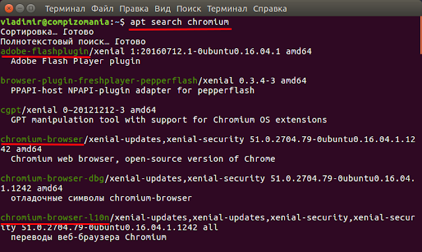Minimize the terminal window
Image resolution: width=422 pixels, height=252 pixels.
tap(20, 9)
